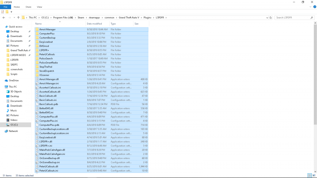317x178 pixels.
Task: Expand the ribbon chevron
Action: coord(311,7)
